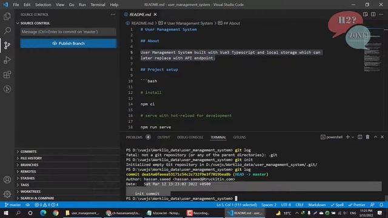Split the editor right
388x218 pixels.
(373, 15)
